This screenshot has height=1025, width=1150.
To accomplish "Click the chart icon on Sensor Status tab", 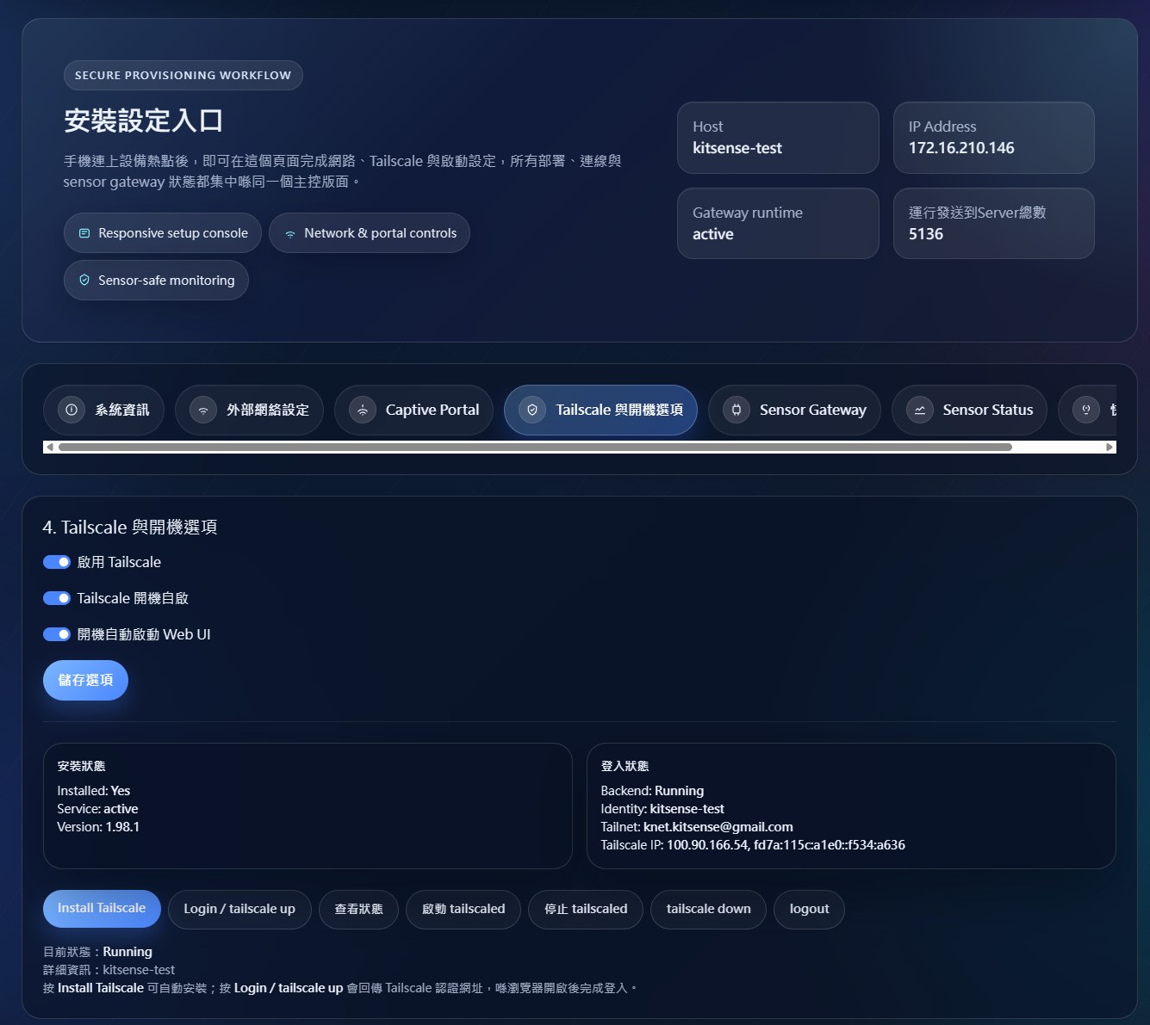I will tap(920, 410).
